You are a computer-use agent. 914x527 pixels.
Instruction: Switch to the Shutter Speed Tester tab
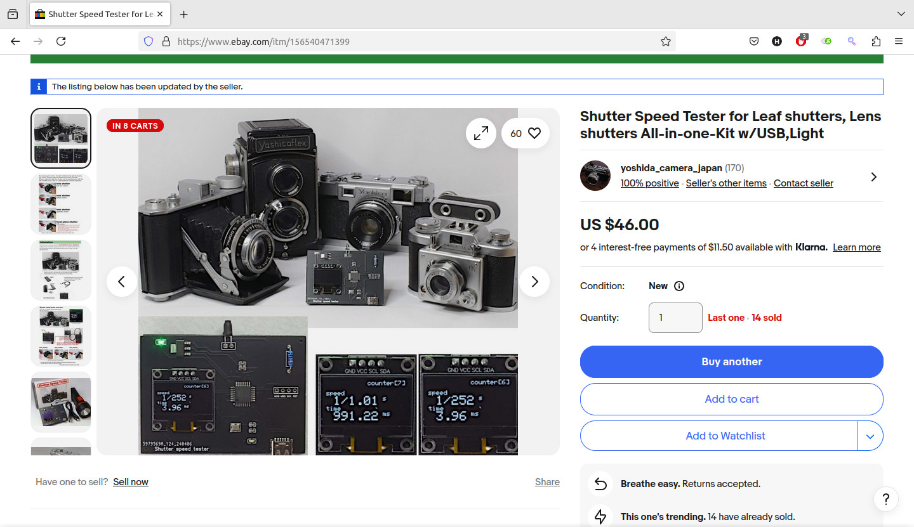[95, 14]
